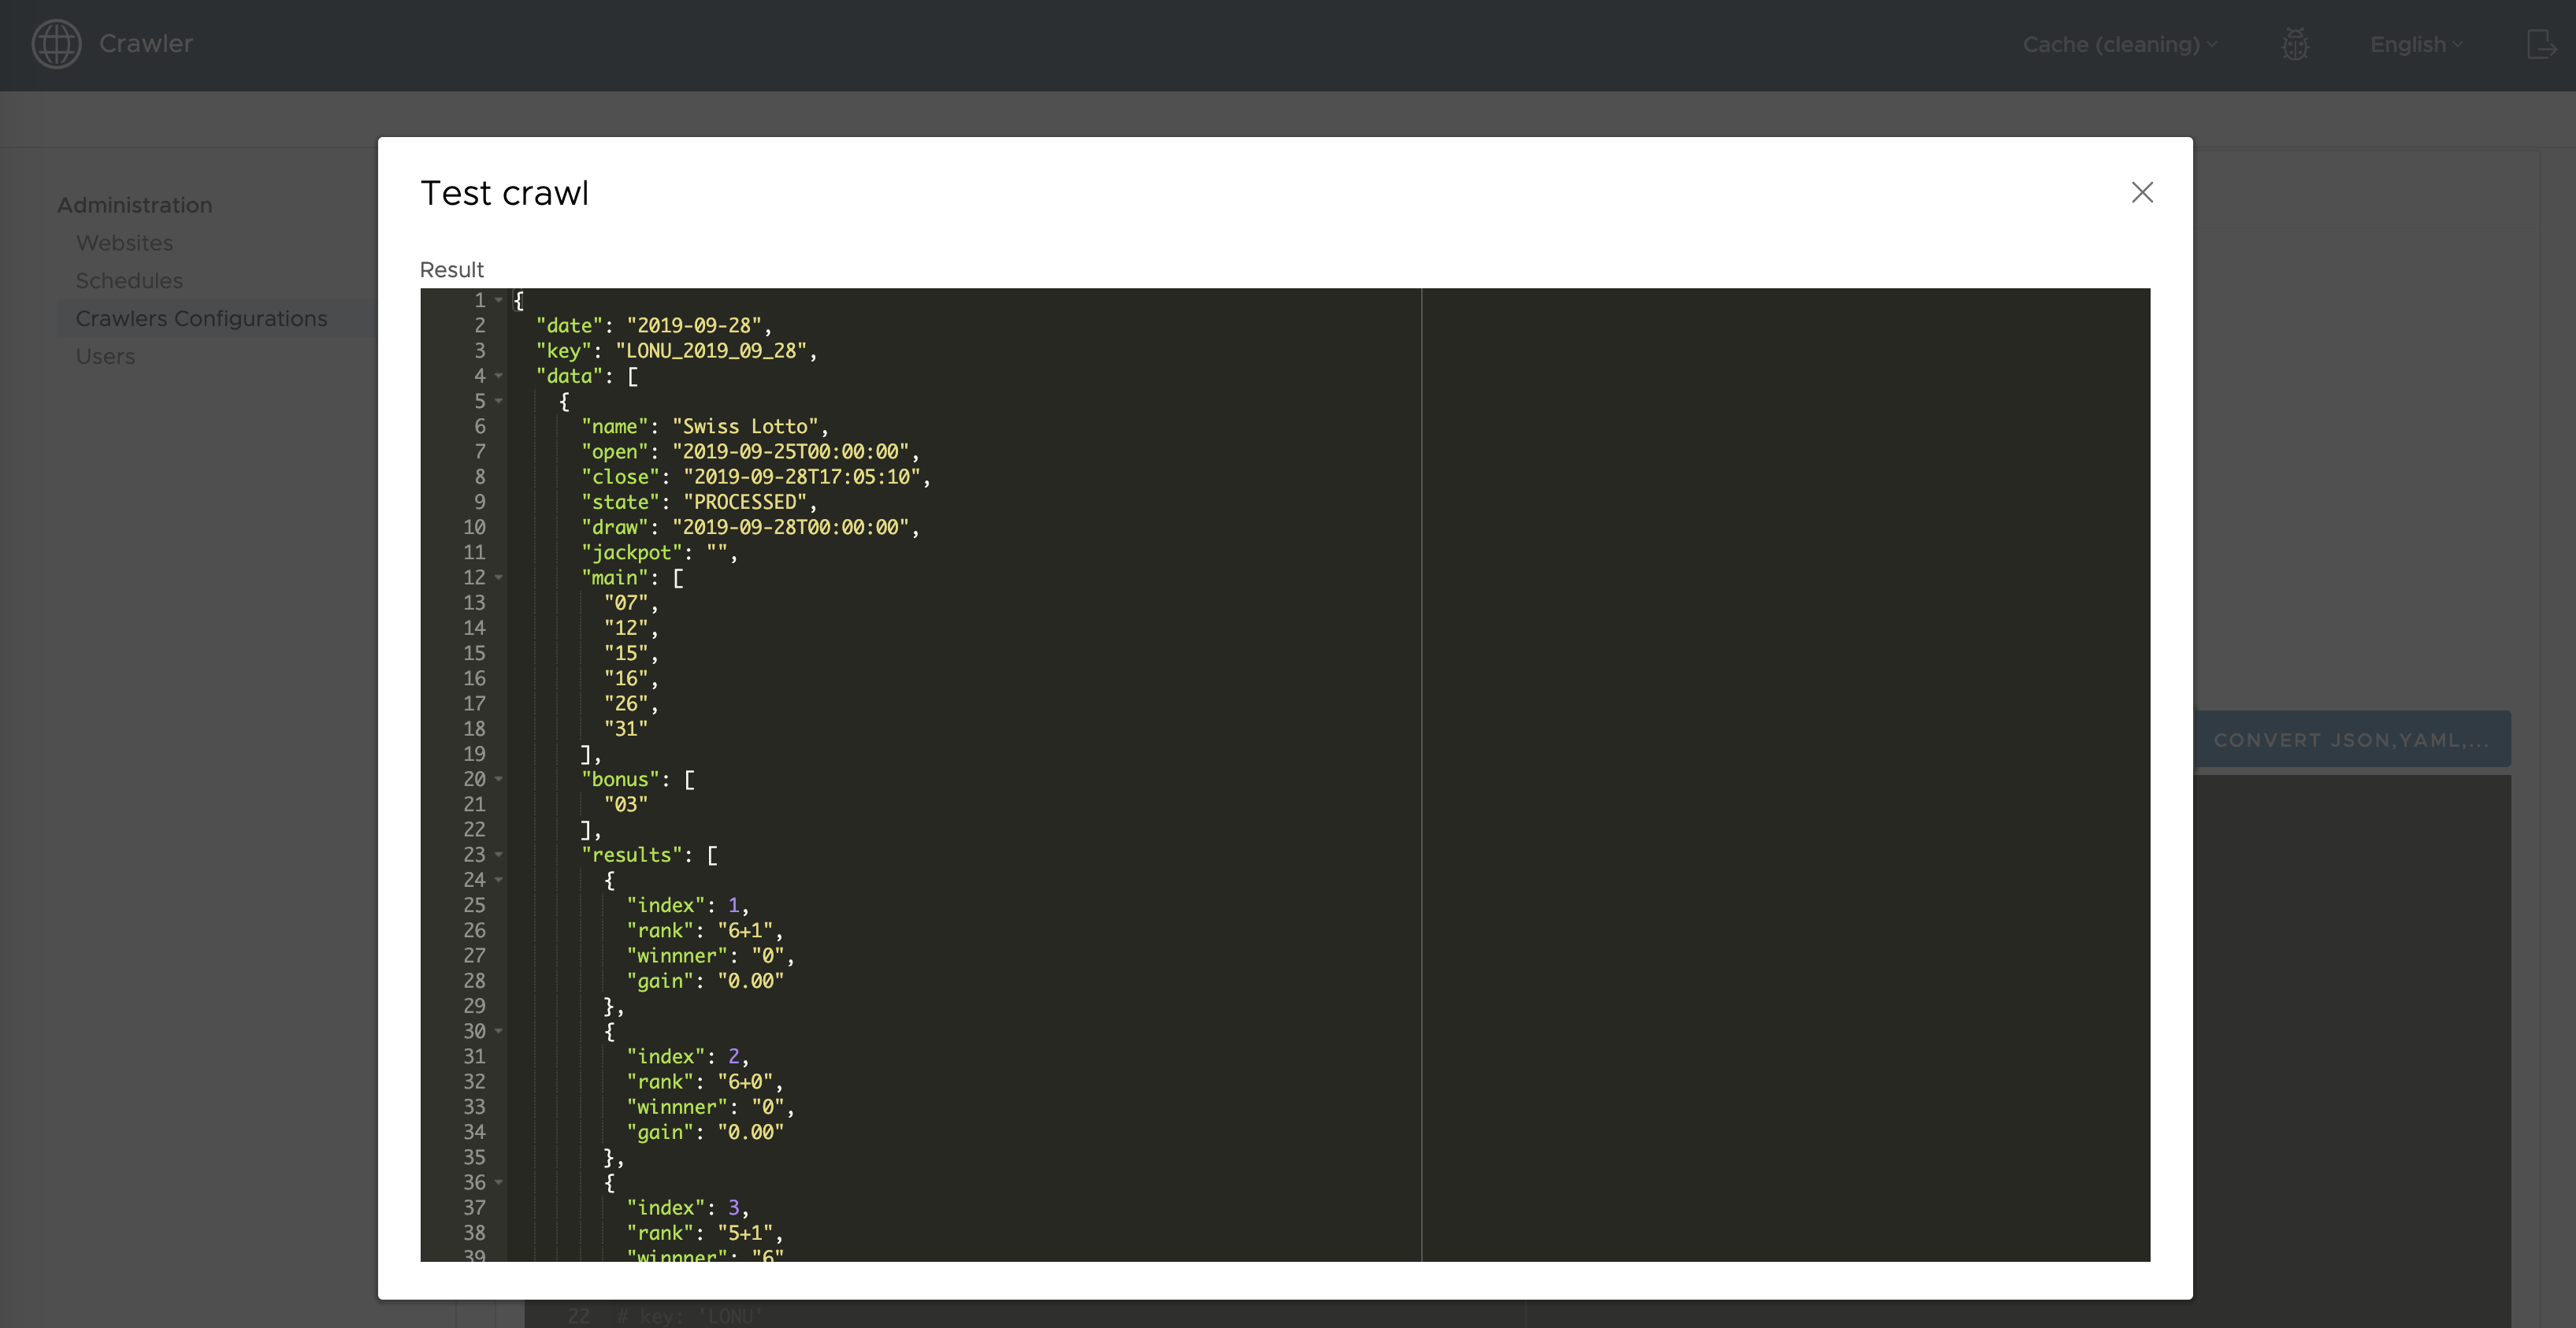Collapse the root object fold at line 1
Image resolution: width=2576 pixels, height=1328 pixels.
coord(498,300)
